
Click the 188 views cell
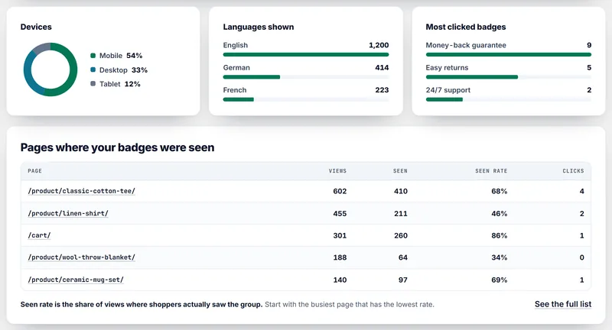tap(340, 257)
